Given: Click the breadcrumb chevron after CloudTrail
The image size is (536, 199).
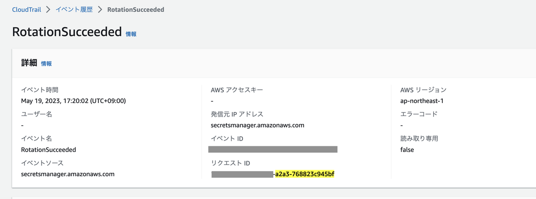Looking at the screenshot, I should pos(48,9).
